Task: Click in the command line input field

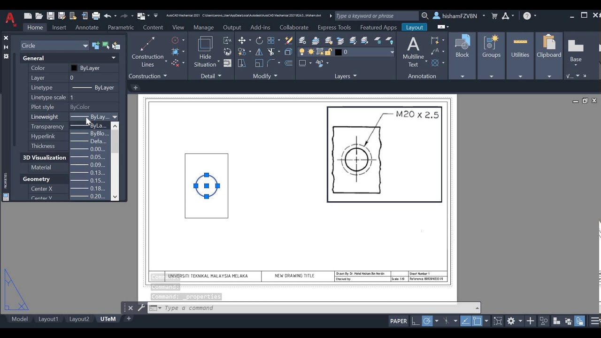Action: coord(319,308)
